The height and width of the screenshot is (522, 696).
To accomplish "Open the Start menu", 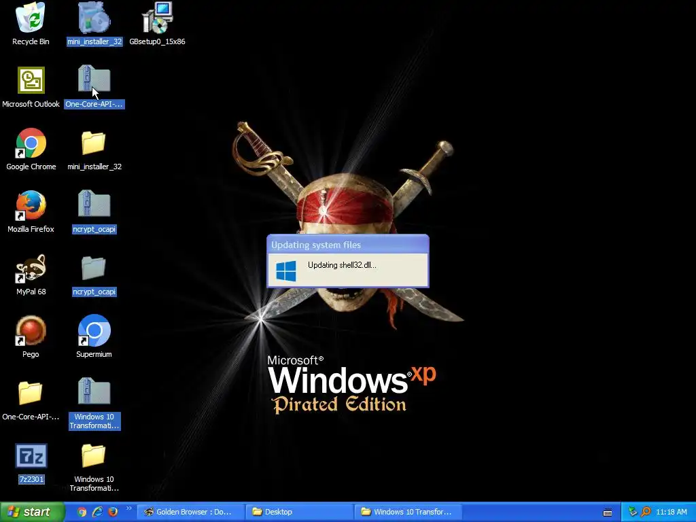I will tap(32, 512).
